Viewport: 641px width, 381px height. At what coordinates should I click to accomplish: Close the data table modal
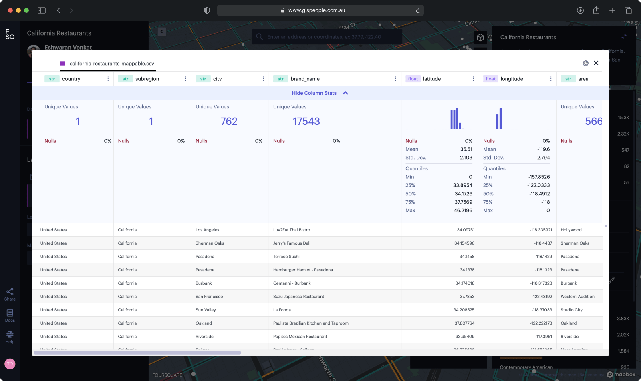point(596,63)
